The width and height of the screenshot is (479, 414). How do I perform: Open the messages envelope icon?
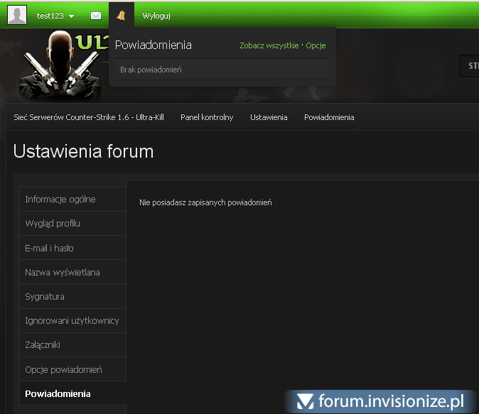pyautogui.click(x=96, y=15)
